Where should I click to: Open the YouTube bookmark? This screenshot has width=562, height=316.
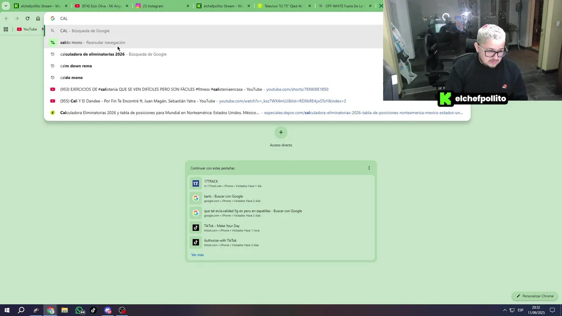click(x=27, y=29)
